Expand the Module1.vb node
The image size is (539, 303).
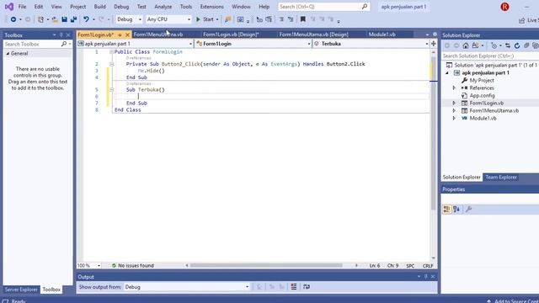click(454, 118)
